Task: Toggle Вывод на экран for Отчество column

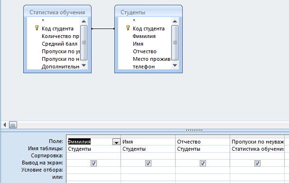Action: coord(203,163)
